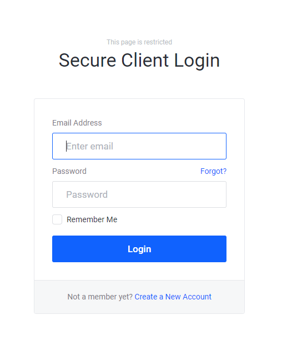Click the Password field label
Viewport: 282px width, 340px height.
coord(69,171)
